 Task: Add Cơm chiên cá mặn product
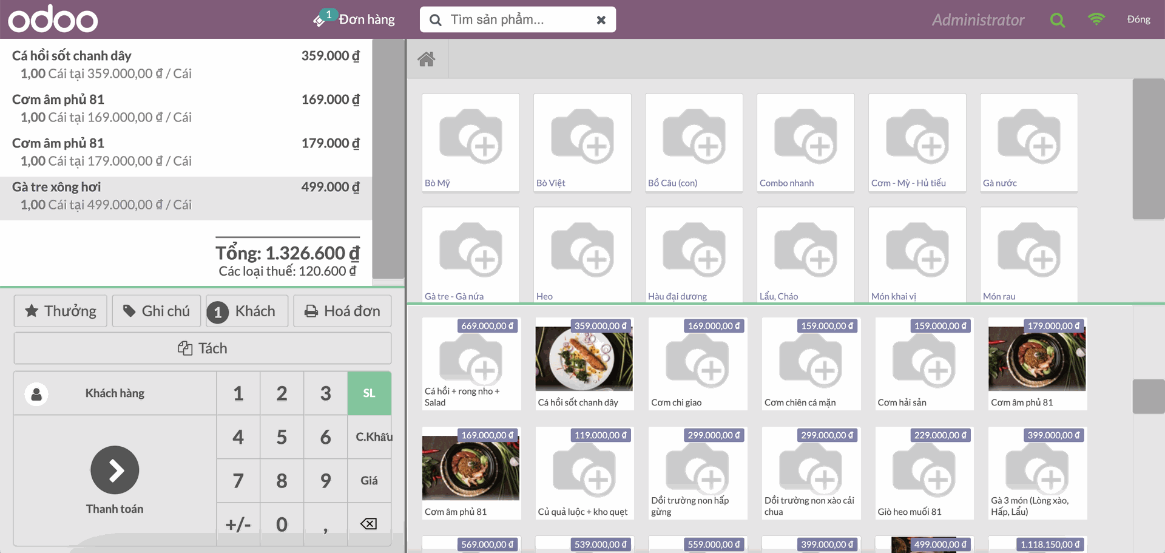[x=811, y=364]
